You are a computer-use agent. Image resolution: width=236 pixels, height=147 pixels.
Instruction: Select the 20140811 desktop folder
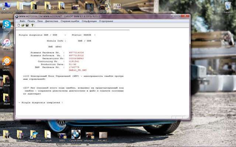click(x=20, y=136)
